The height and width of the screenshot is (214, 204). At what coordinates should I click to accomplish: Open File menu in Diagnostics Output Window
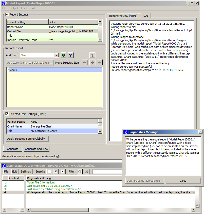pos(6,172)
